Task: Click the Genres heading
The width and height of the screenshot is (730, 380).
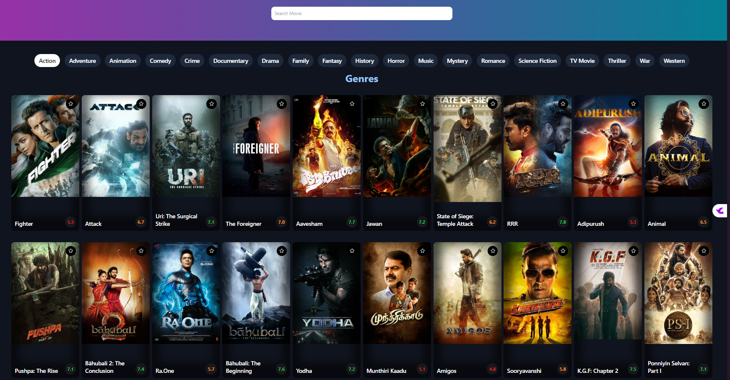Action: pyautogui.click(x=362, y=79)
